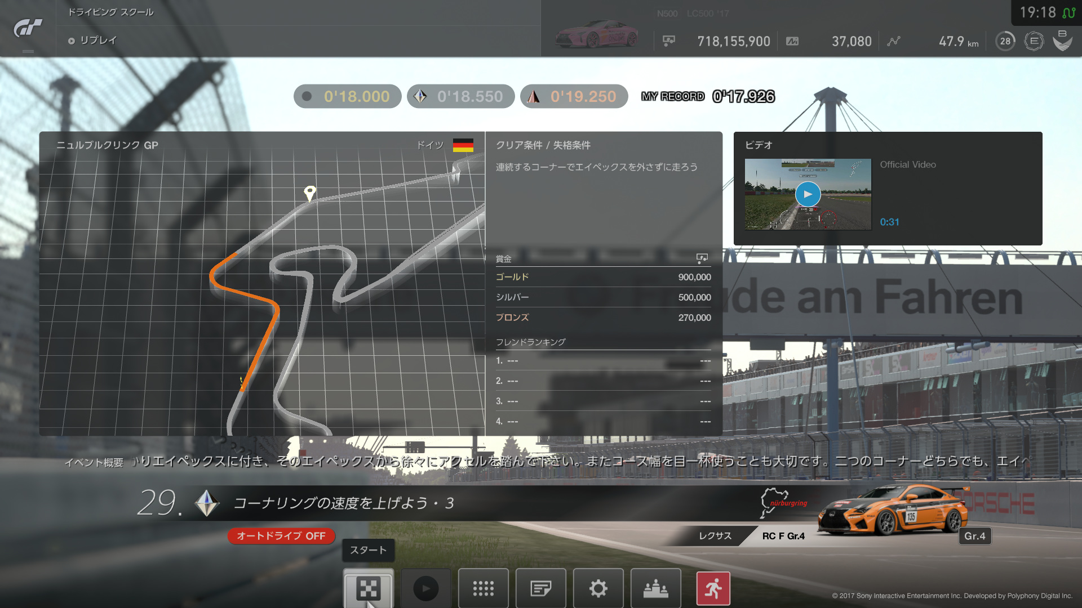Click the bronze target time 0'19.250
Viewport: 1082px width, 608px height.
point(574,96)
